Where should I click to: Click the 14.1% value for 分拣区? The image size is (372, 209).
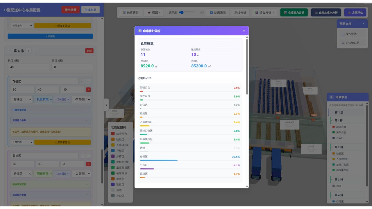coord(236,165)
